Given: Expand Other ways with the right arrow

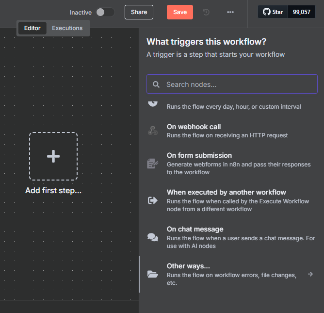Looking at the screenshot, I should (310, 274).
